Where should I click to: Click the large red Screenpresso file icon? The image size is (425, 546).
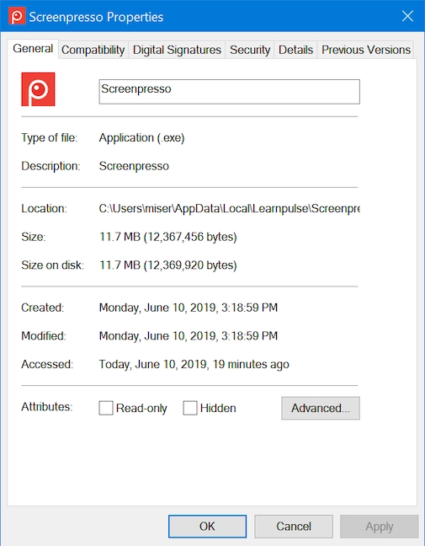38,89
